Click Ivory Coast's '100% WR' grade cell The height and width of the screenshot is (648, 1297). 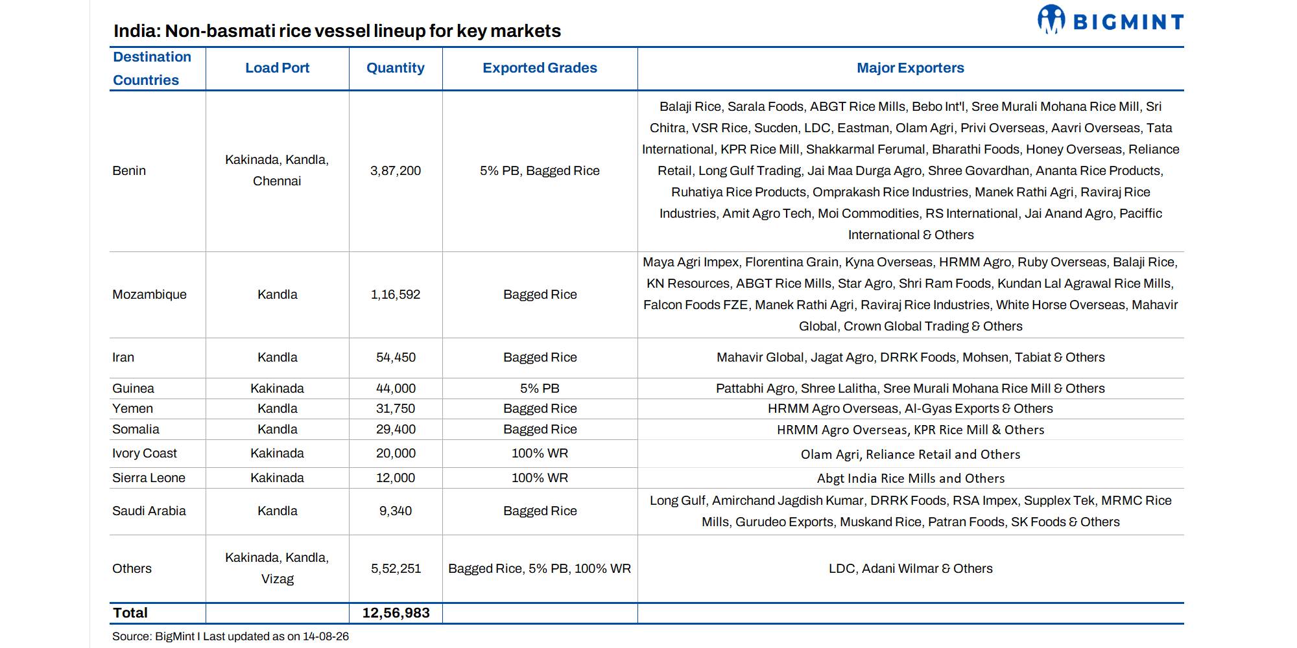pos(540,453)
